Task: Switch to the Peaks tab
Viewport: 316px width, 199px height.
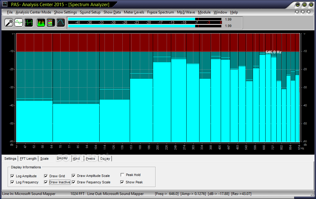Action: pos(90,159)
